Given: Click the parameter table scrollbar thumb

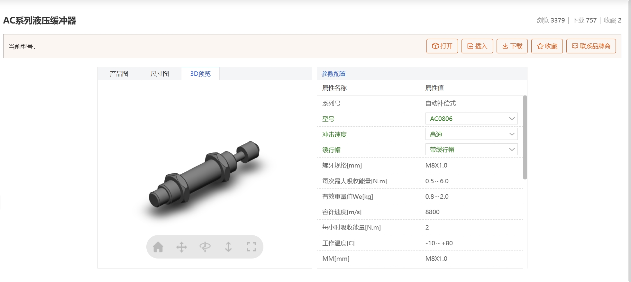Looking at the screenshot, I should pyautogui.click(x=525, y=137).
